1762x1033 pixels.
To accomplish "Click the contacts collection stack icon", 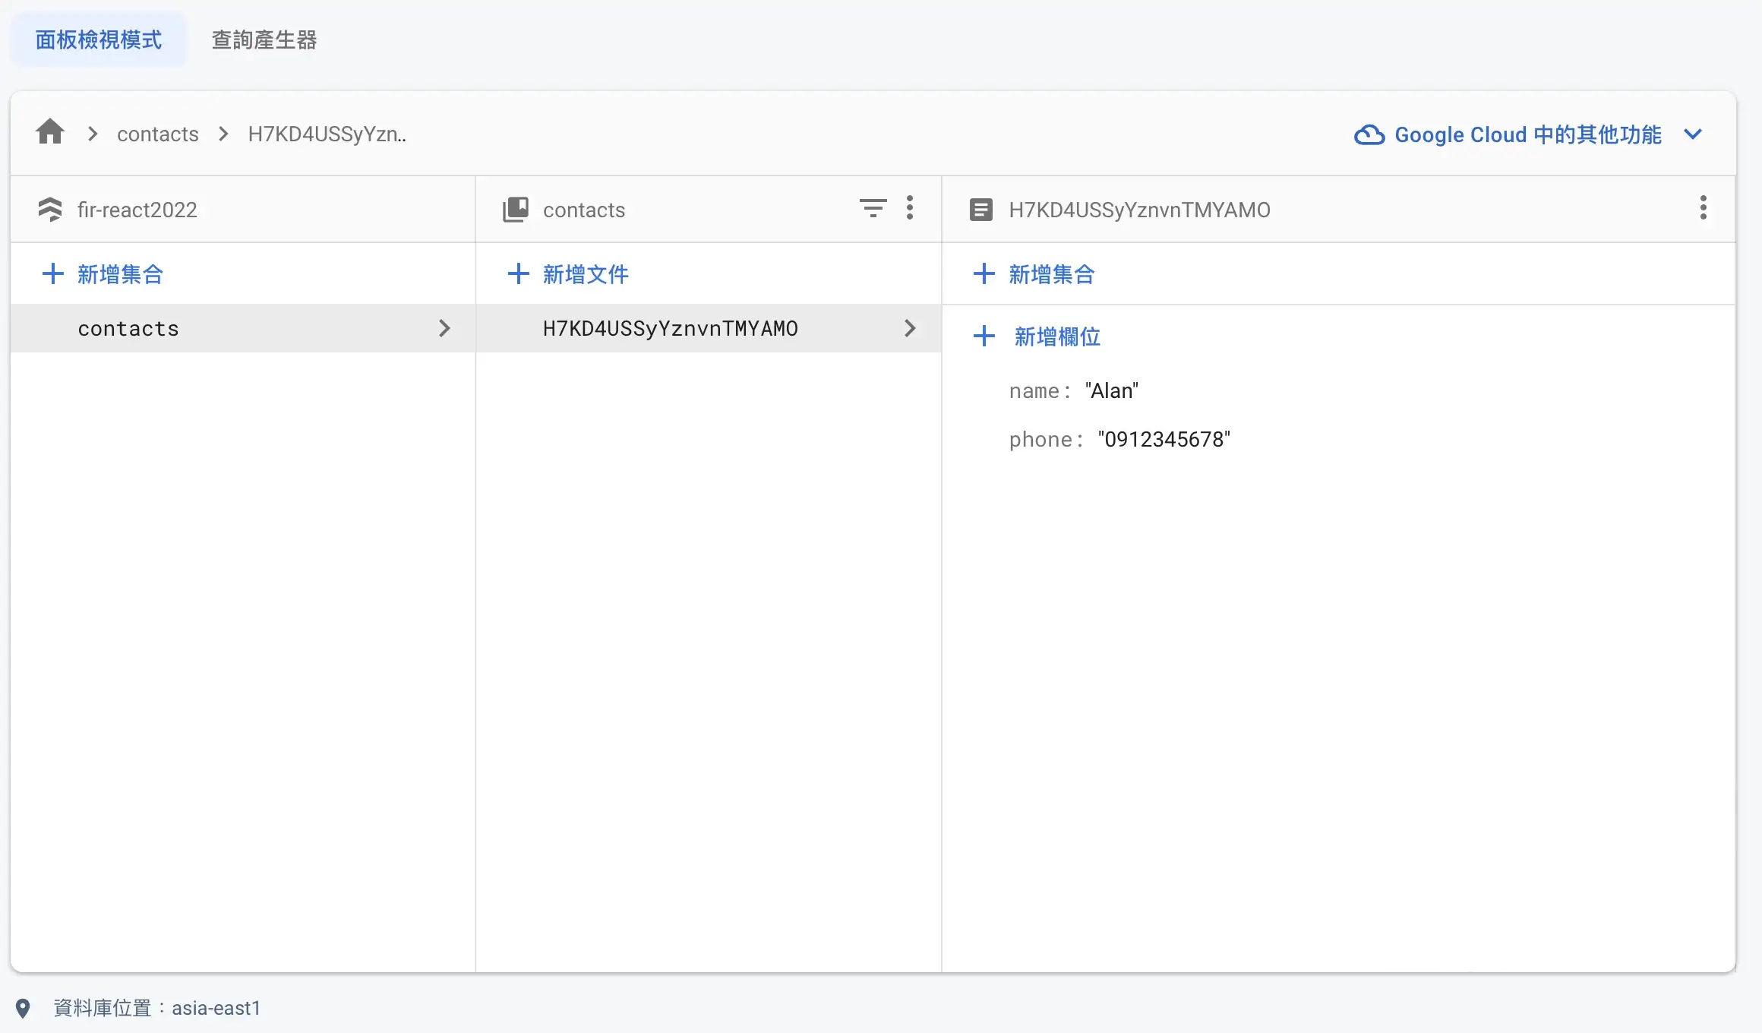I will [516, 209].
